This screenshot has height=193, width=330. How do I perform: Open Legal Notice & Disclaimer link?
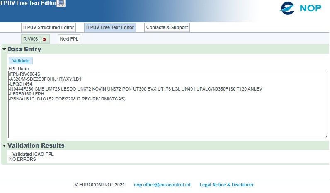tap(227, 185)
